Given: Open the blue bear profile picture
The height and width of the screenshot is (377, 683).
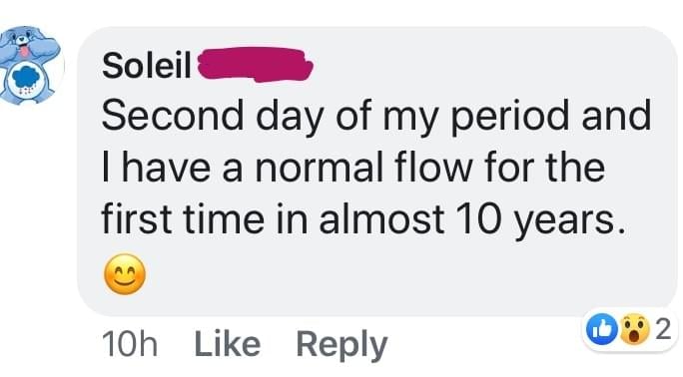Looking at the screenshot, I should tap(31, 65).
